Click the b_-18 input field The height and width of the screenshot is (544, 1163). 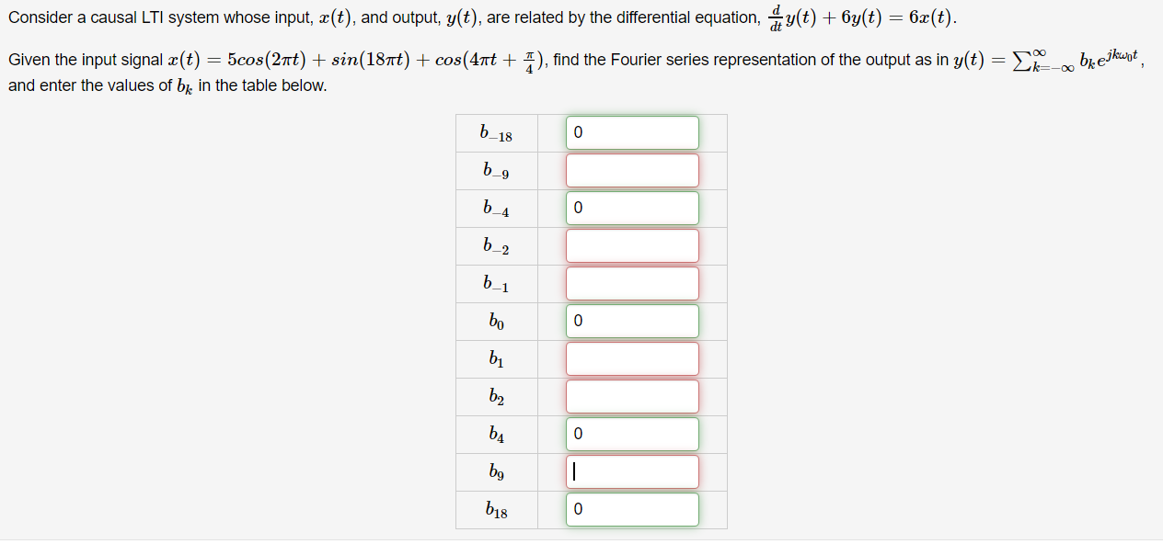[x=632, y=132]
